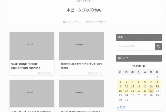Click thumbnail of 鬼滅の刃クッキー缶 post
This screenshot has height=112, width=166.
click(82, 93)
